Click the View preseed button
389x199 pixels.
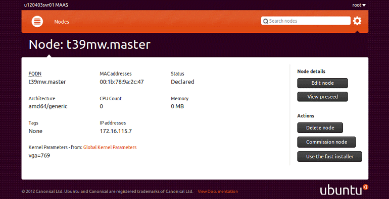322,97
